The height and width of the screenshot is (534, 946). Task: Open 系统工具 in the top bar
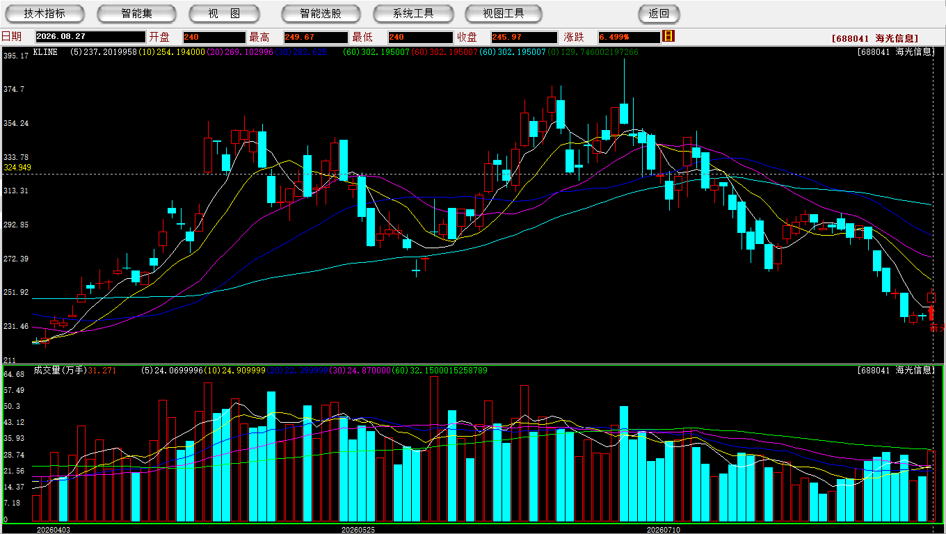[x=413, y=13]
